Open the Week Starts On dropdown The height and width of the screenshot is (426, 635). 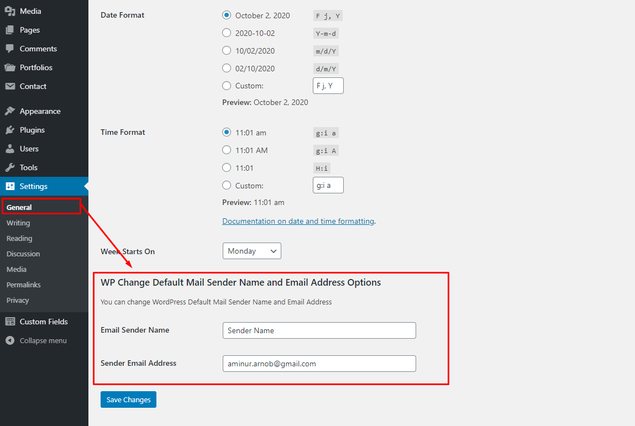(x=252, y=251)
